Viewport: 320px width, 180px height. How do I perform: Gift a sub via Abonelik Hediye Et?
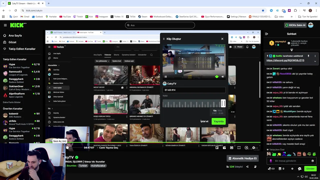(242, 158)
